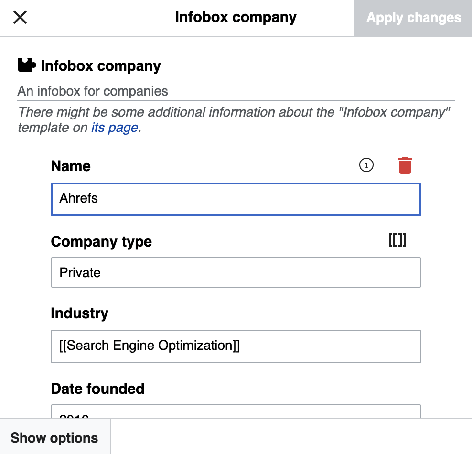Click the puzzle piece icon beside Infobox company

(x=25, y=65)
